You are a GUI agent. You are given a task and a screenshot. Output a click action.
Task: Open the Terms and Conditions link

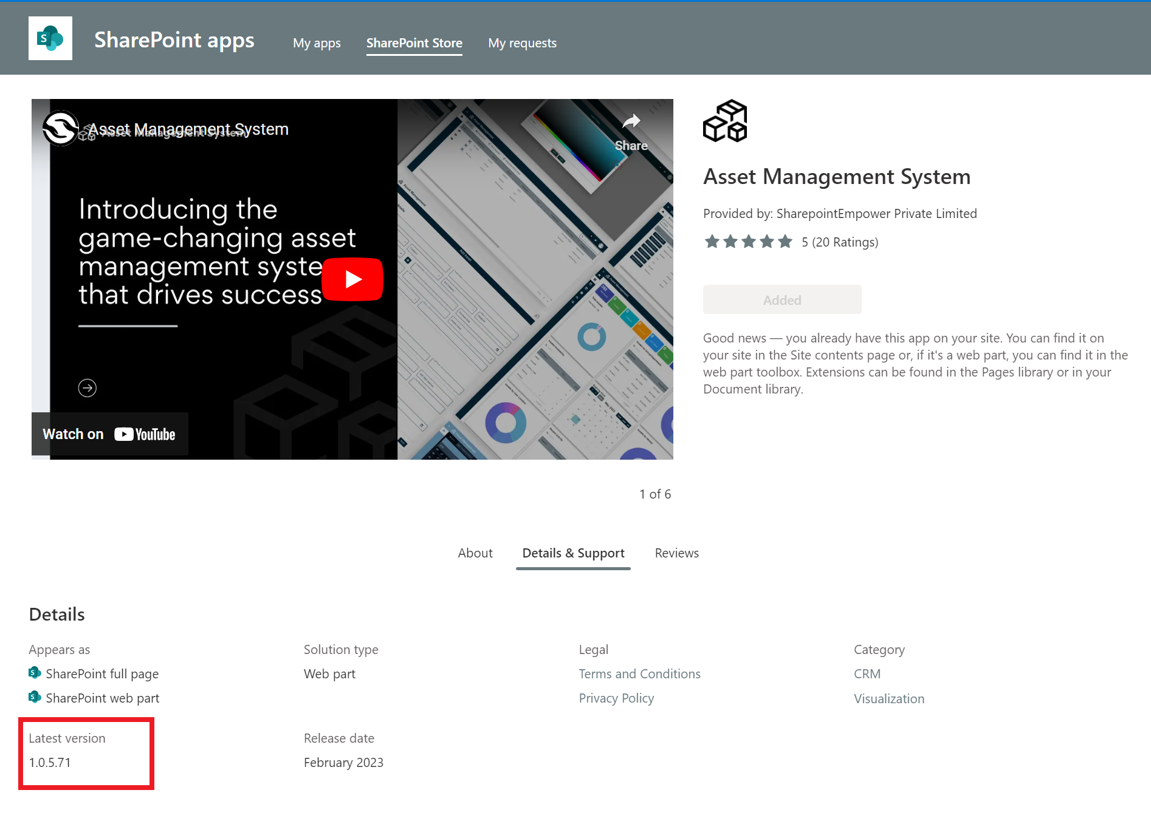(639, 673)
